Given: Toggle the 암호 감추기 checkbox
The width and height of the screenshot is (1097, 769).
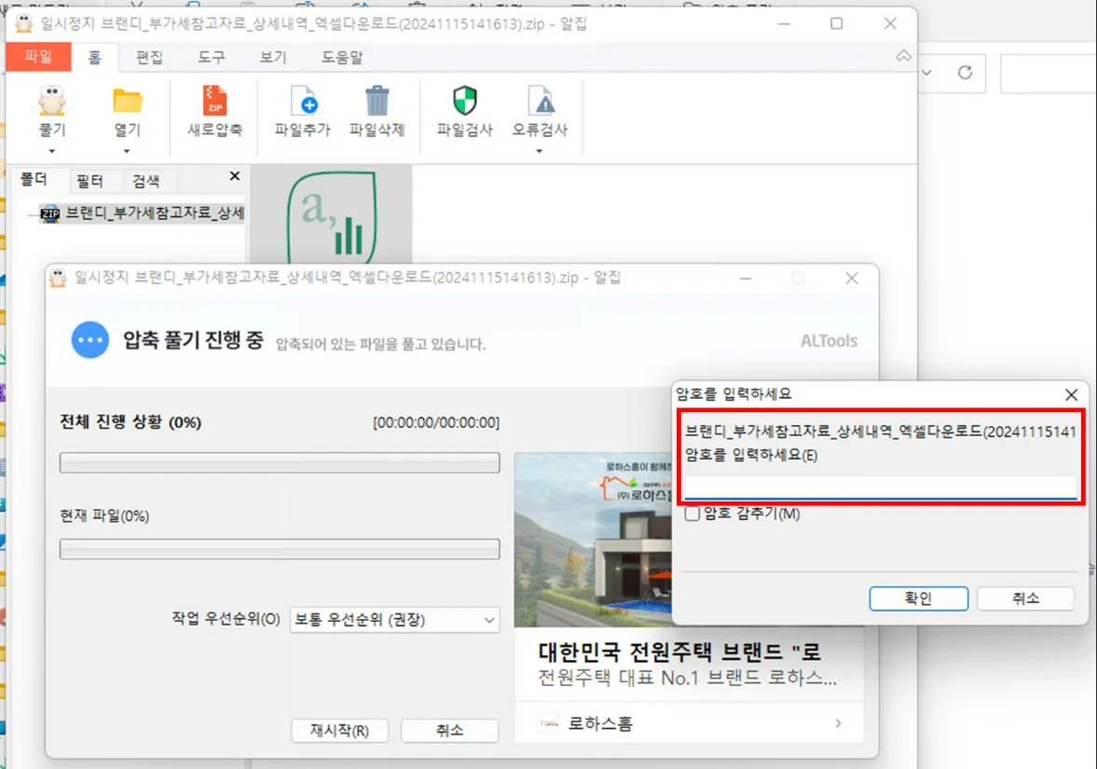Looking at the screenshot, I should coord(692,514).
